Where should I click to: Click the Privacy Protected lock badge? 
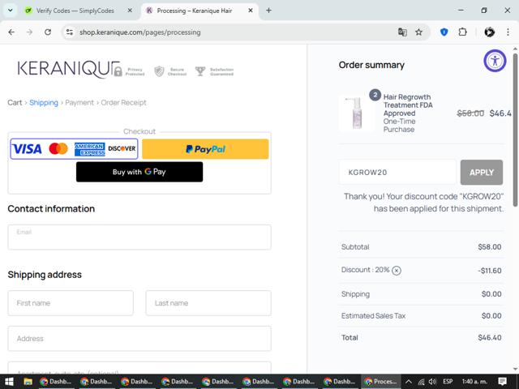click(130, 71)
